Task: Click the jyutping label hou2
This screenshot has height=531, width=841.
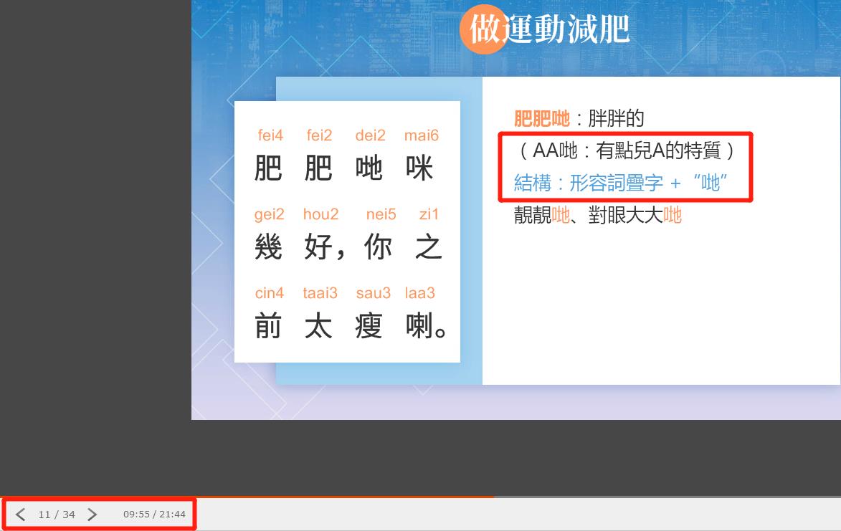Action: click(320, 214)
